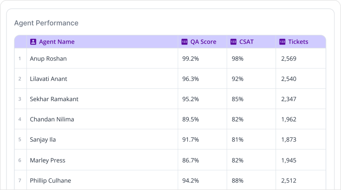Select agent name Chandan Nilima
Viewport: 341px width, 190px height.
pos(52,119)
